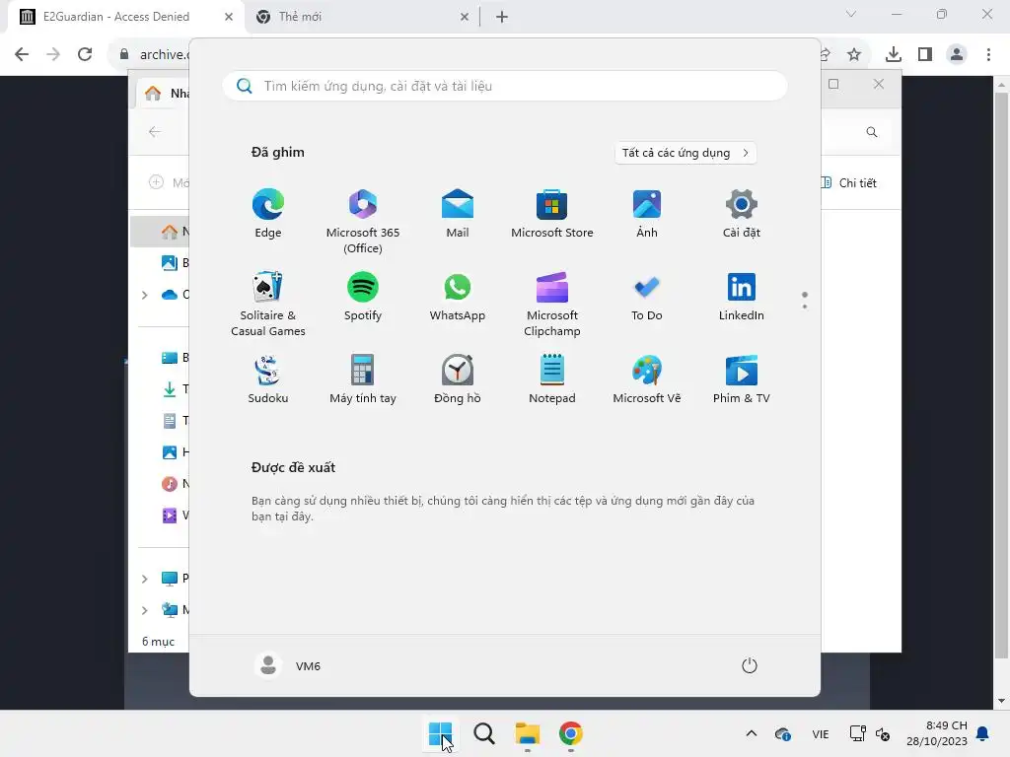This screenshot has height=757, width=1010.
Task: Launch Microsoft 365 (Office) app
Action: pyautogui.click(x=363, y=222)
